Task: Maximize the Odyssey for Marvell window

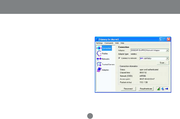Action: [165, 39]
